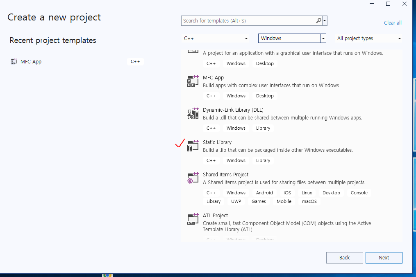This screenshot has width=416, height=277.
Task: Click the UWP tag
Action: click(x=236, y=201)
